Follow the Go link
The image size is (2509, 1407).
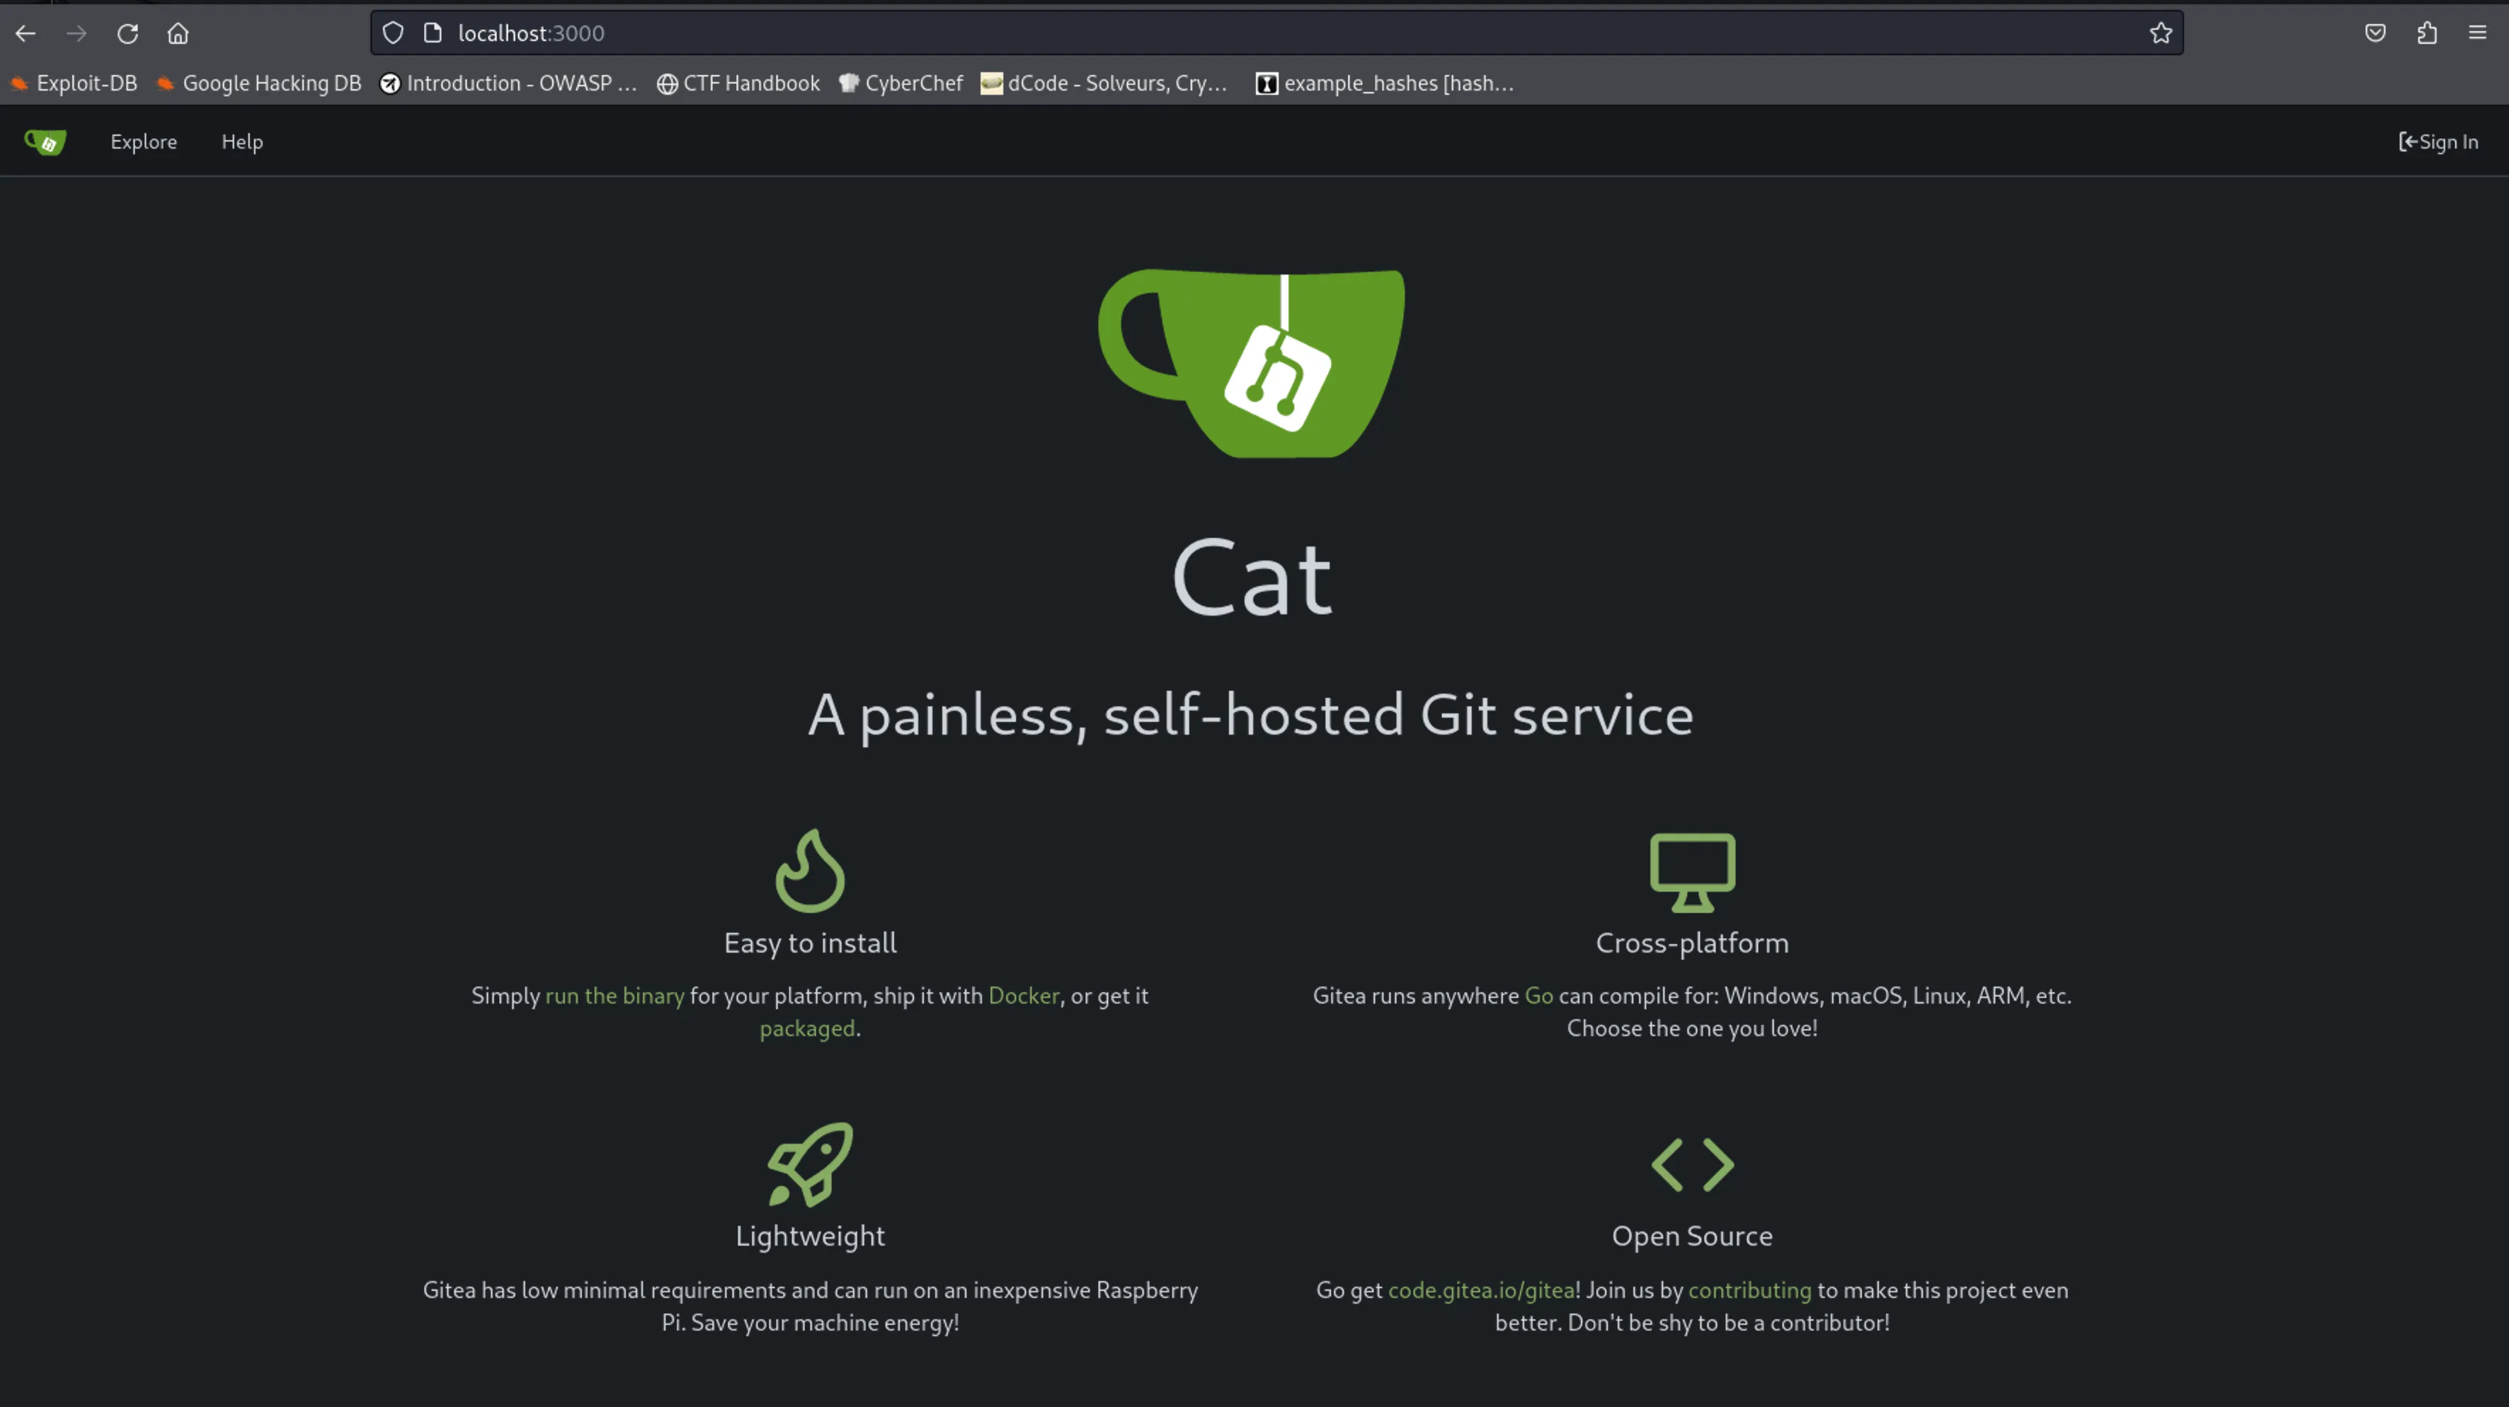[x=1539, y=996]
